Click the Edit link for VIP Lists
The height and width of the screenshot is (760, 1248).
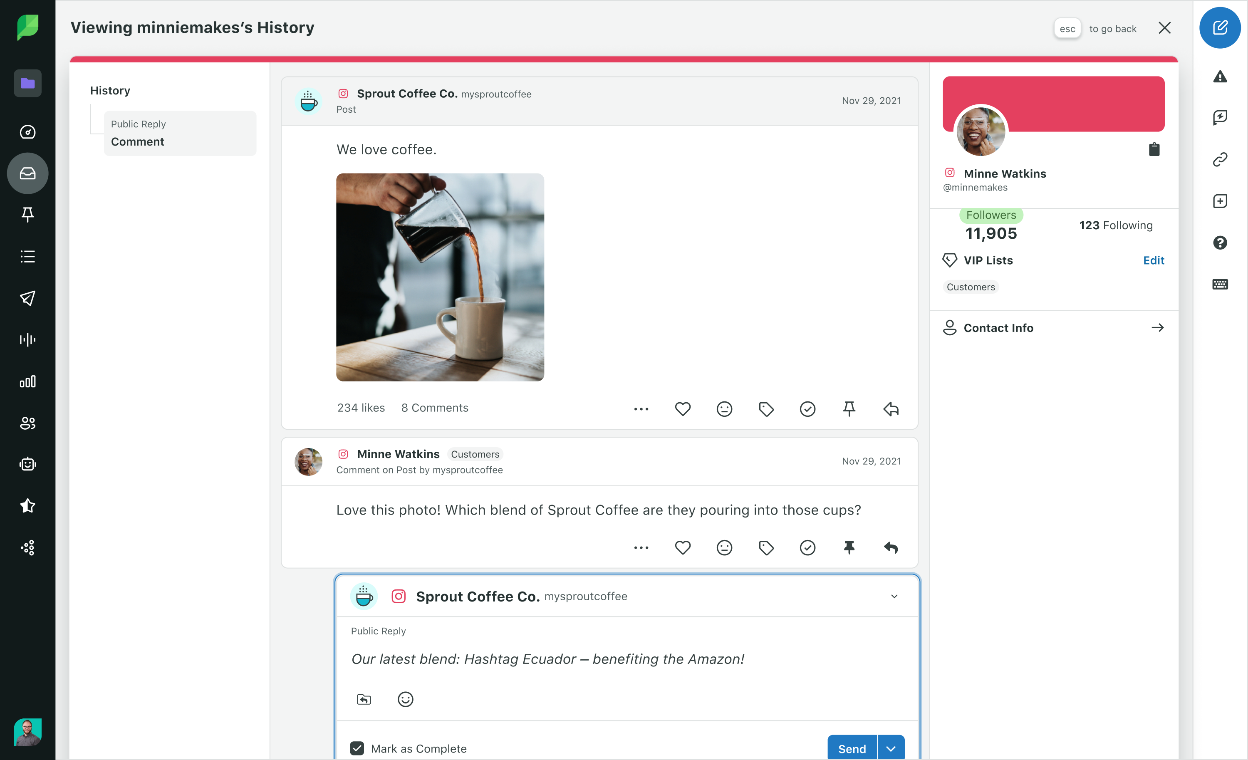[x=1153, y=260]
